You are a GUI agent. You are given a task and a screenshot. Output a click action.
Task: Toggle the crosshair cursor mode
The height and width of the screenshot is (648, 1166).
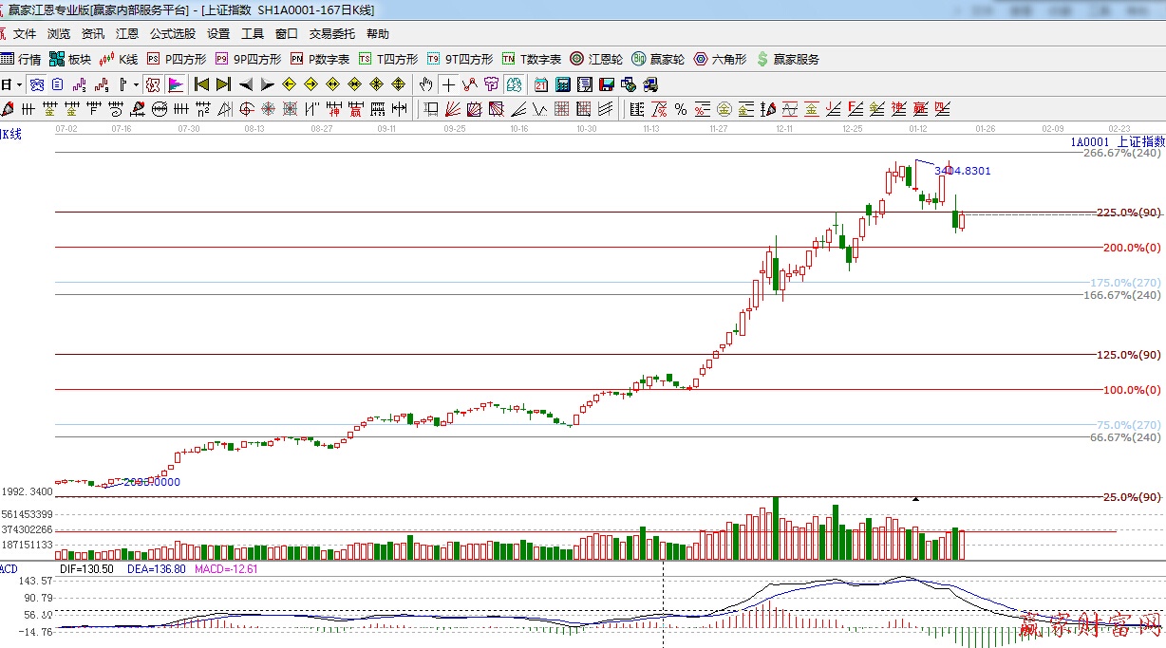coord(448,84)
